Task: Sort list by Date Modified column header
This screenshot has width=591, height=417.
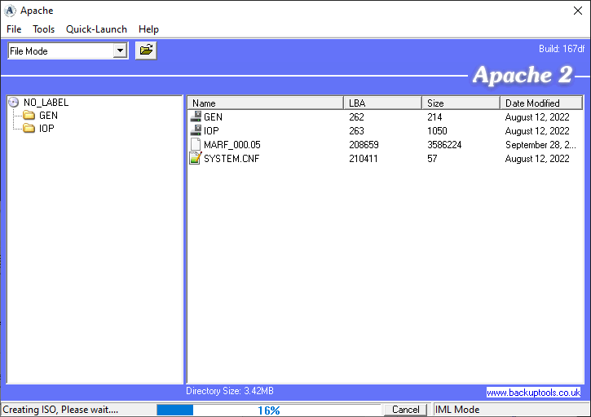Action: [540, 103]
